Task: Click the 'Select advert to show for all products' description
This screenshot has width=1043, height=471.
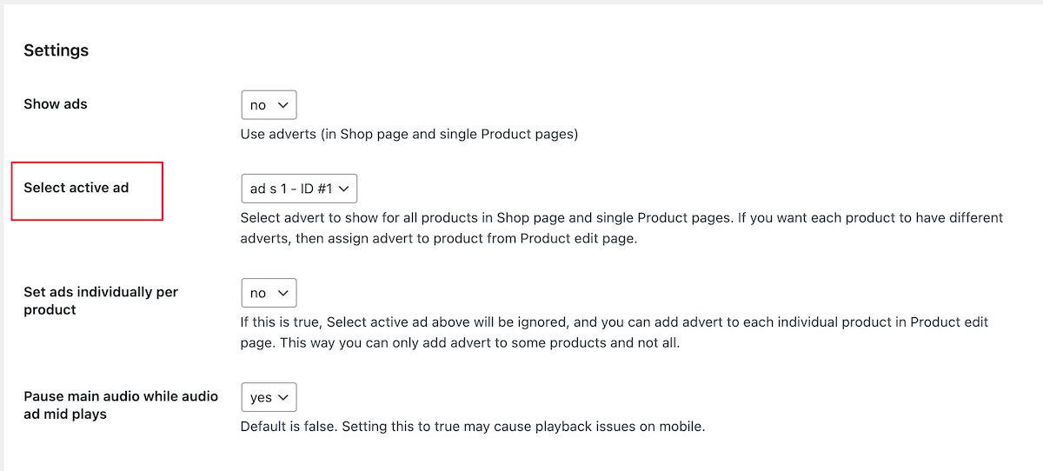Action: click(621, 217)
